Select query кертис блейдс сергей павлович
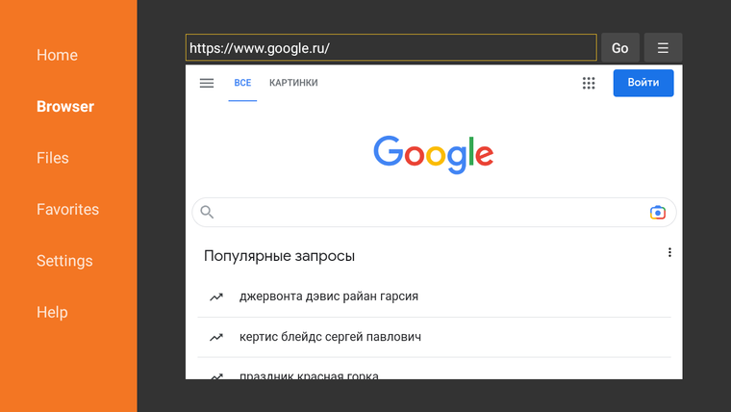 [330, 336]
